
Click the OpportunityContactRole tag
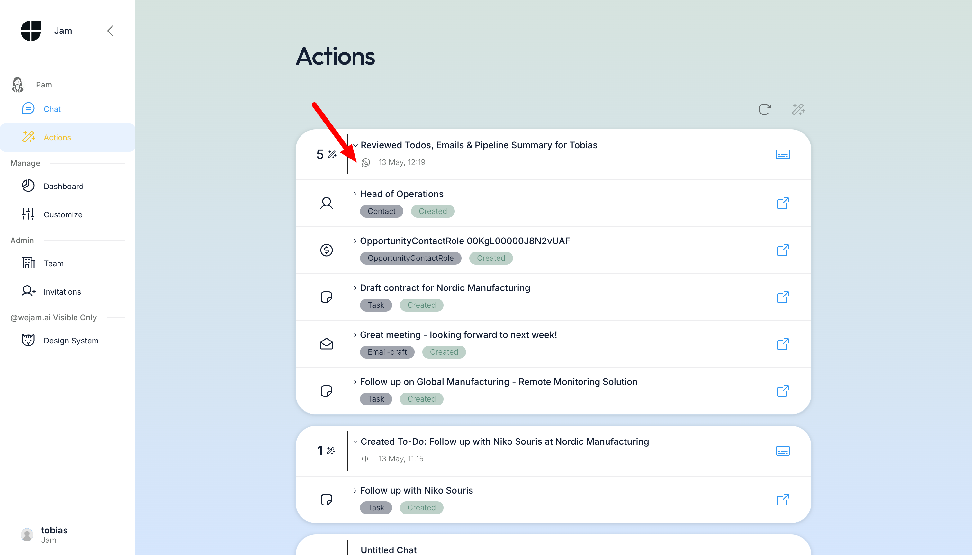410,258
